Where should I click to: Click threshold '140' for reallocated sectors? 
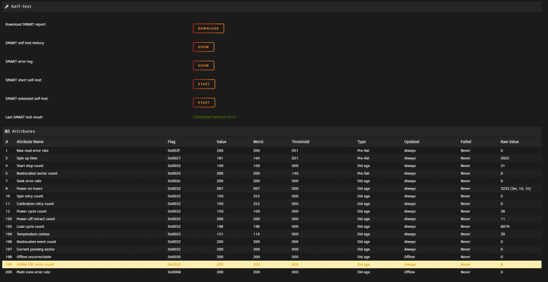(295, 174)
